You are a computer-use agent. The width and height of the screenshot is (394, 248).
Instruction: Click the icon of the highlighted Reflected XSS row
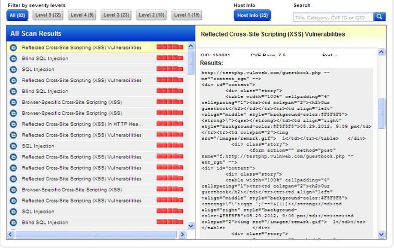[x=14, y=47]
